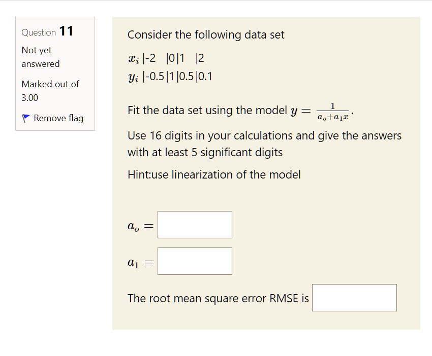Focus the a_o answer input box
This screenshot has width=432, height=356.
(195, 225)
